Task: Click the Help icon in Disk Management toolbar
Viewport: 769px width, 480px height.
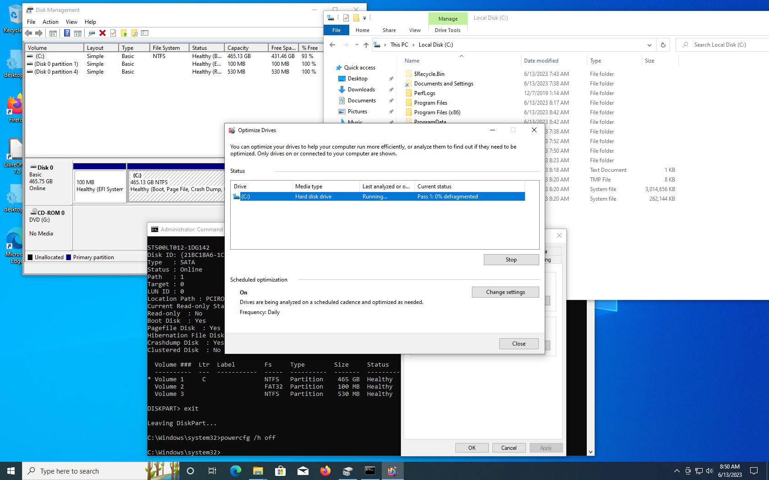Action: [x=67, y=33]
